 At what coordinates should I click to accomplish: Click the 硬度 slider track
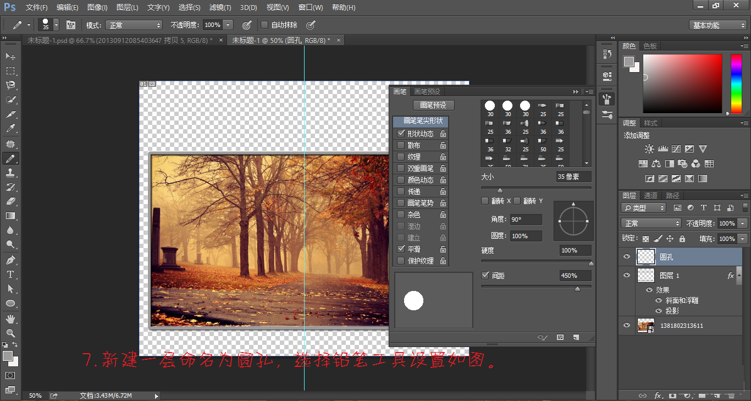(536, 261)
